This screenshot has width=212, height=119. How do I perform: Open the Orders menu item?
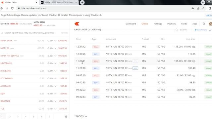145,24
